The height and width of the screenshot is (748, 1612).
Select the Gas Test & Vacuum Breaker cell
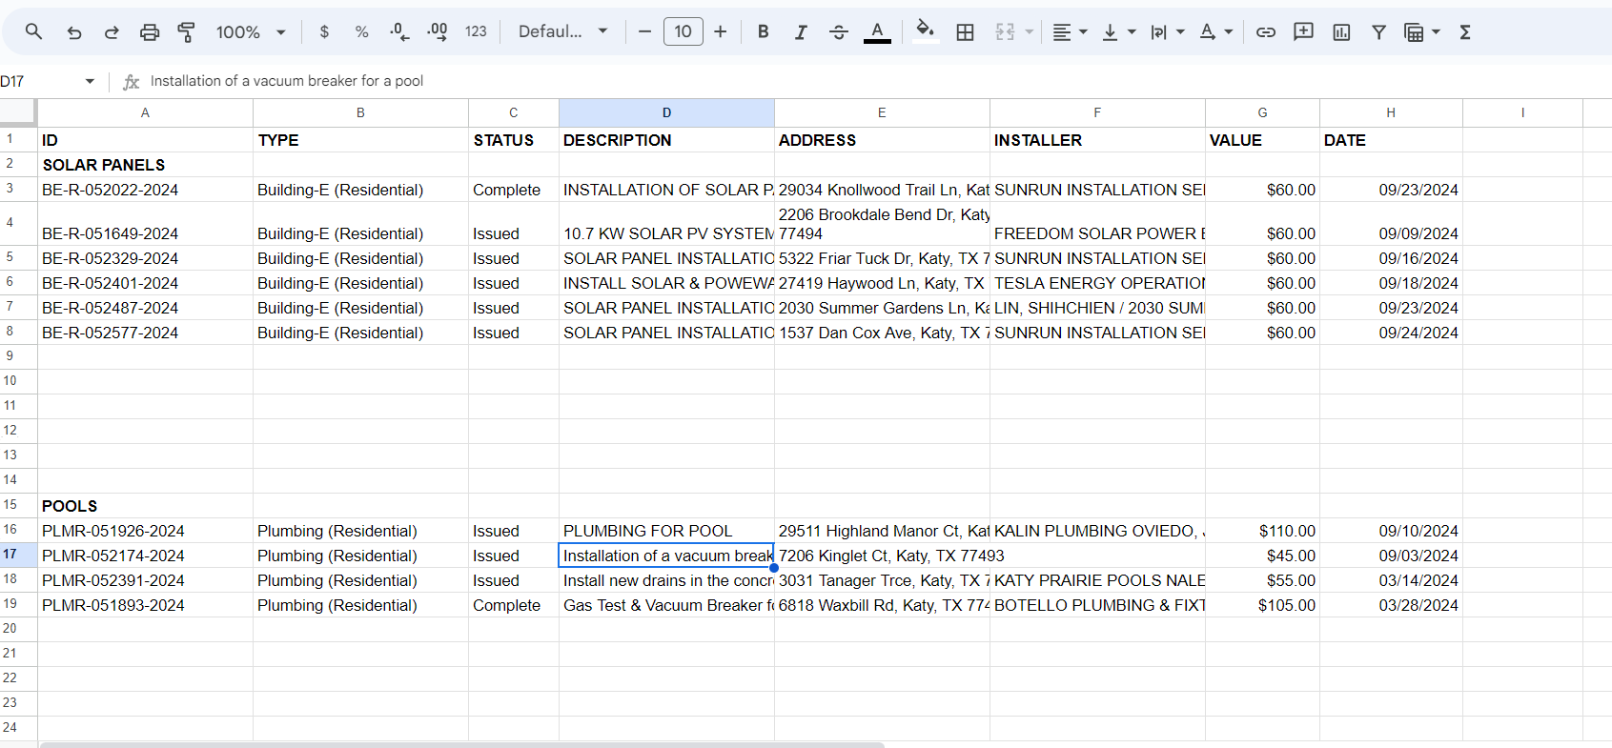(666, 605)
